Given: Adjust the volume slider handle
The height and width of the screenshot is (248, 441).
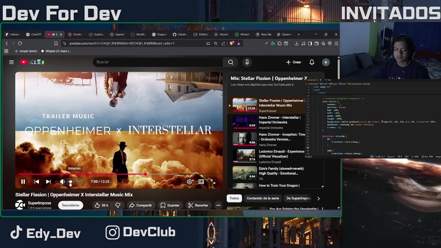Looking at the screenshot, I should [70, 182].
